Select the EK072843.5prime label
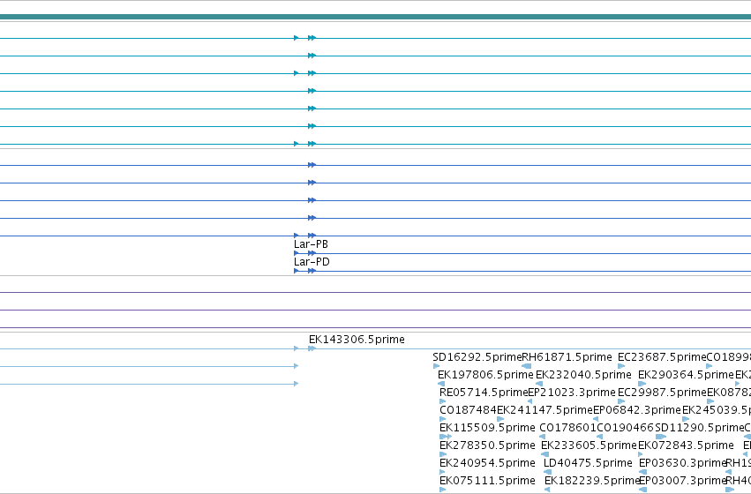Screen dimensions: 751x494 [x=686, y=445]
